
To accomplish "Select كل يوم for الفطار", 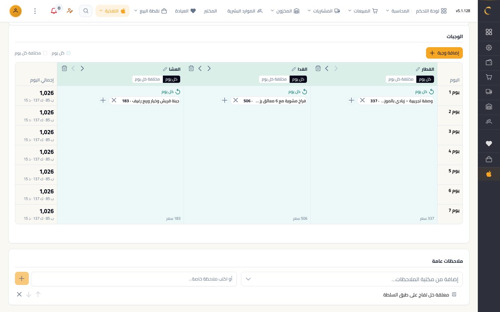I will (425, 79).
